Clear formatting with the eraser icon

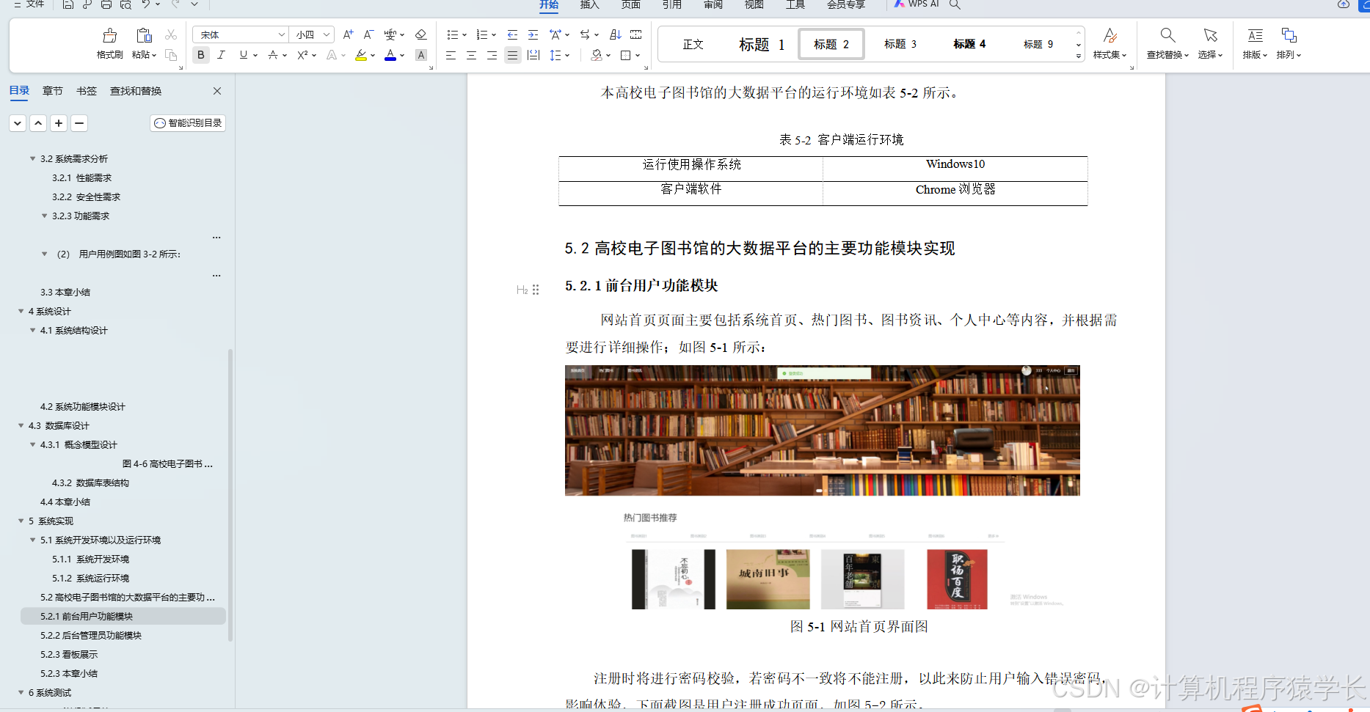[420, 34]
